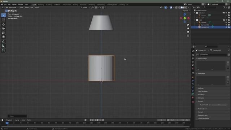Image resolution: width=231 pixels, height=130 pixels.
Task: Toggle the Auto Smooth checkbox
Action: pos(210,105)
